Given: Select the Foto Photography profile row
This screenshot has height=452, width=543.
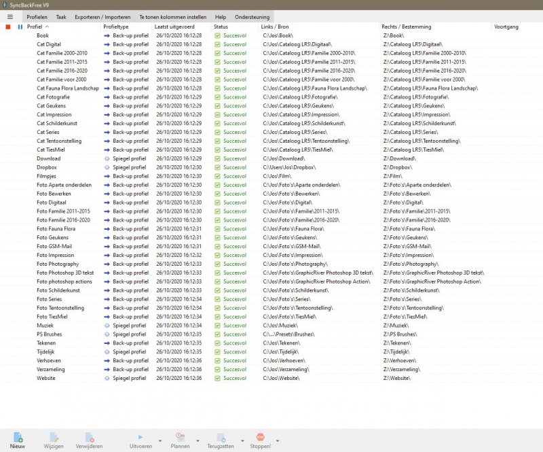Looking at the screenshot, I should 58,264.
